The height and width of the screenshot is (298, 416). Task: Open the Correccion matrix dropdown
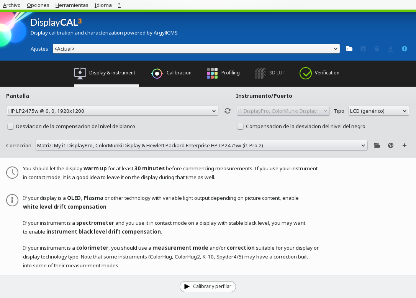tap(201, 145)
